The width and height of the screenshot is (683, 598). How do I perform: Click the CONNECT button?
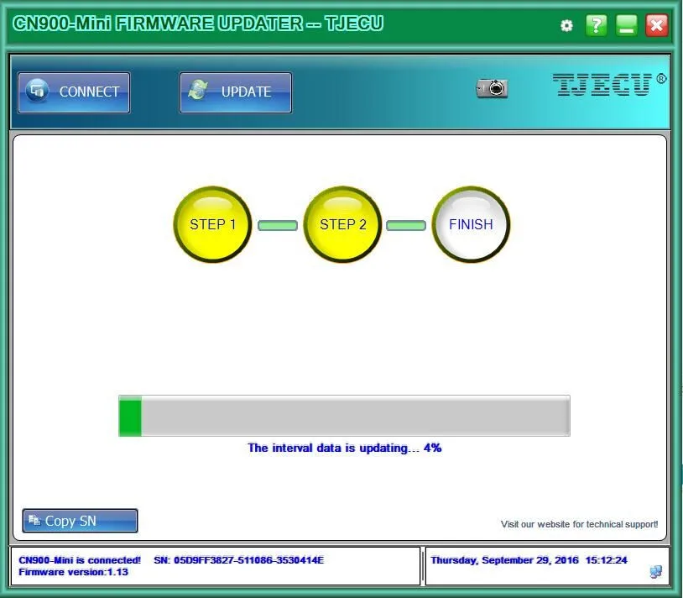click(74, 92)
